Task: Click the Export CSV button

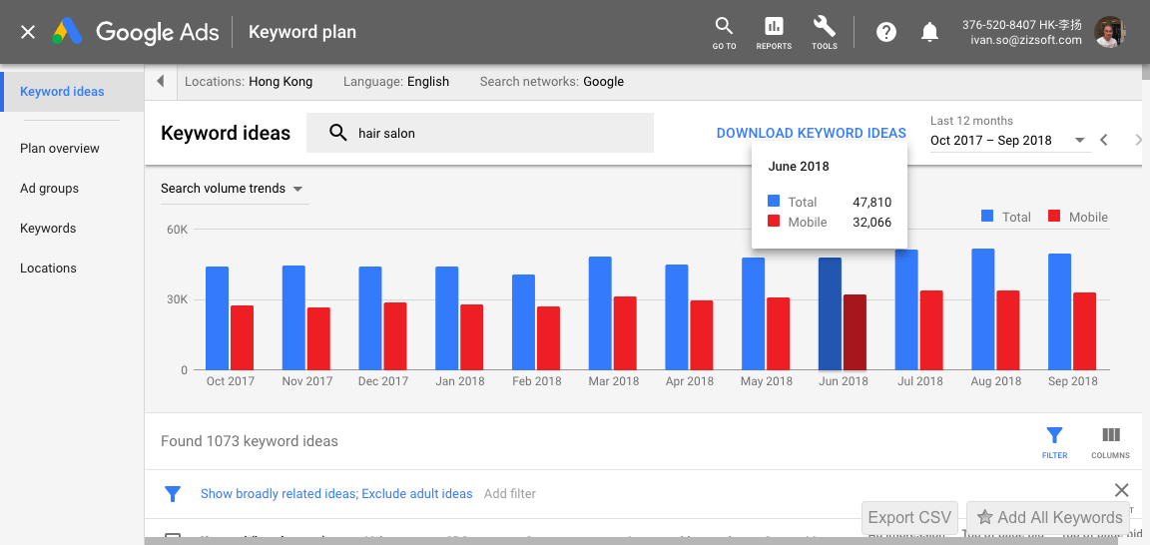Action: coord(909,517)
